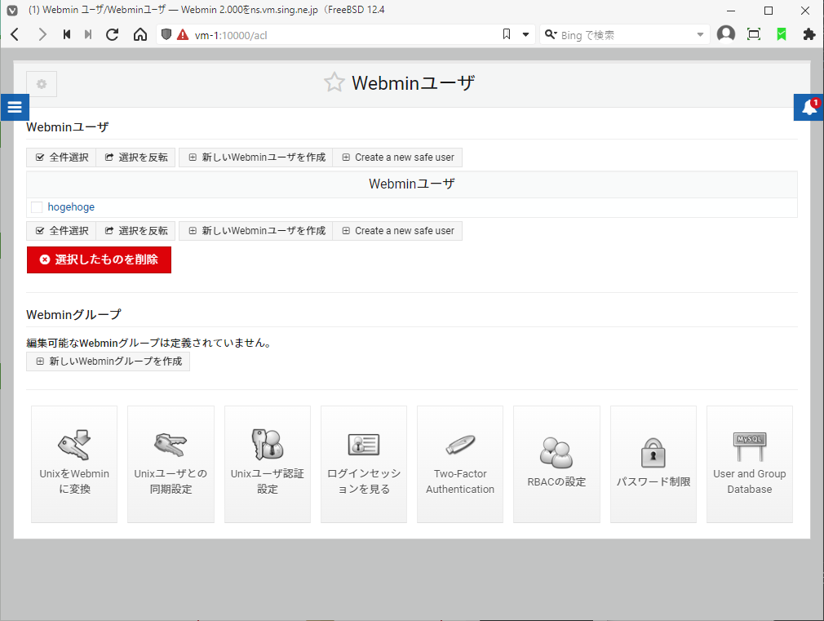824x621 pixels.
Task: Open the extensions puzzle icon
Action: [809, 35]
